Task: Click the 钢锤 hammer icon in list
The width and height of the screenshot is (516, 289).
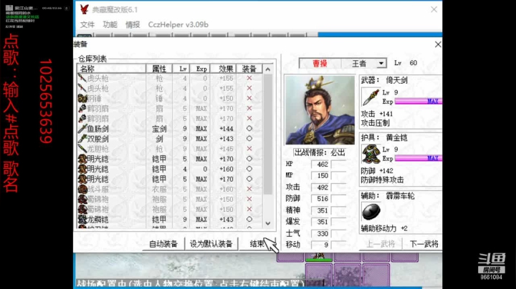Action: click(82, 98)
